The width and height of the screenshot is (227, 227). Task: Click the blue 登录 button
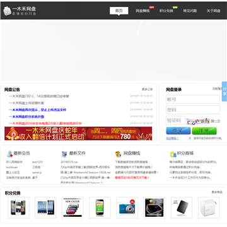click(x=178, y=131)
